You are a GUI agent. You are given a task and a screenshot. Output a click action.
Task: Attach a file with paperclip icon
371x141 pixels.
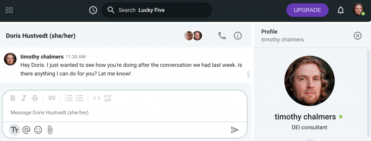pos(50,130)
